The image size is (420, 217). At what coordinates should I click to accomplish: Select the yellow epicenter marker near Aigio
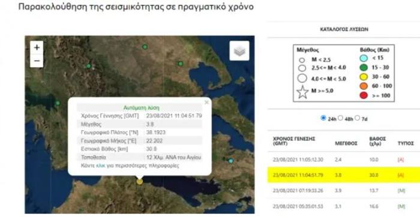click(140, 182)
